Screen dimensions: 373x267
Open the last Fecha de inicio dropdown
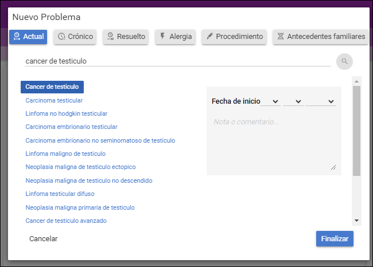(x=321, y=101)
